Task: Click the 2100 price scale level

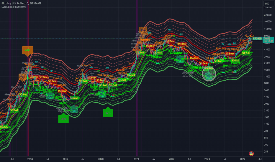Action: [x=266, y=110]
